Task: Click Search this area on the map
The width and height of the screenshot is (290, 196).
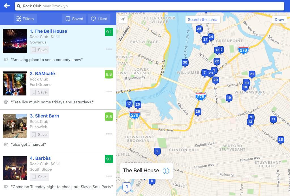Action: point(203,19)
